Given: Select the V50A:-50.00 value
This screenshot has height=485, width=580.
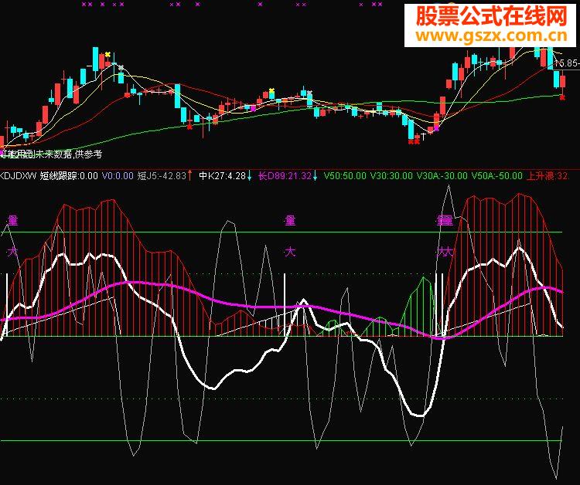Looking at the screenshot, I should tap(497, 176).
